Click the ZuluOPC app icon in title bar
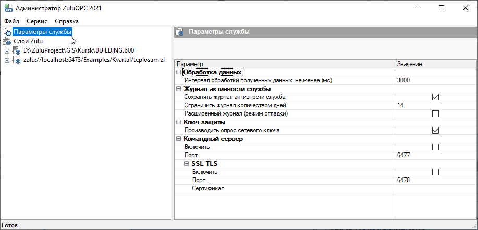The width and height of the screenshot is (478, 230). pyautogui.click(x=8, y=8)
